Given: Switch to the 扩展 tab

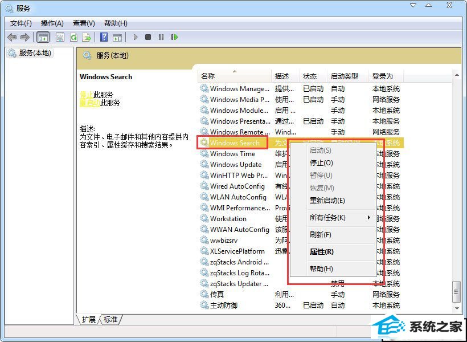Looking at the screenshot, I should point(89,320).
